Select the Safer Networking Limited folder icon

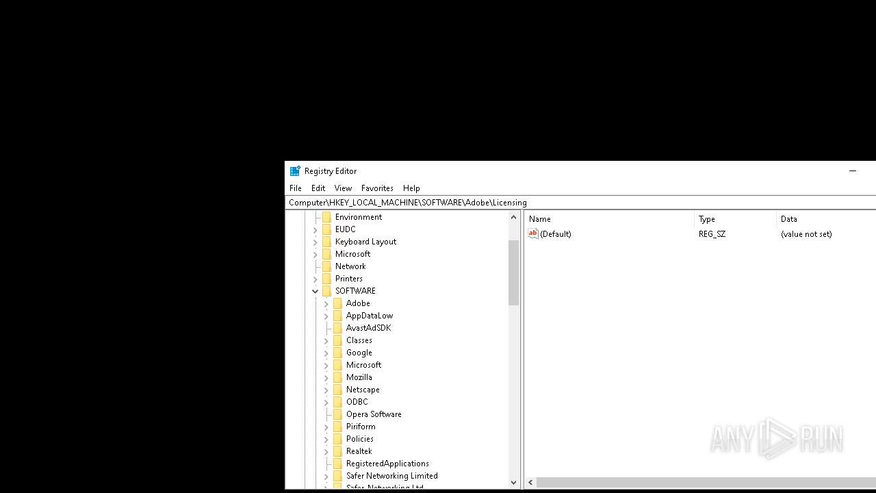pos(337,476)
